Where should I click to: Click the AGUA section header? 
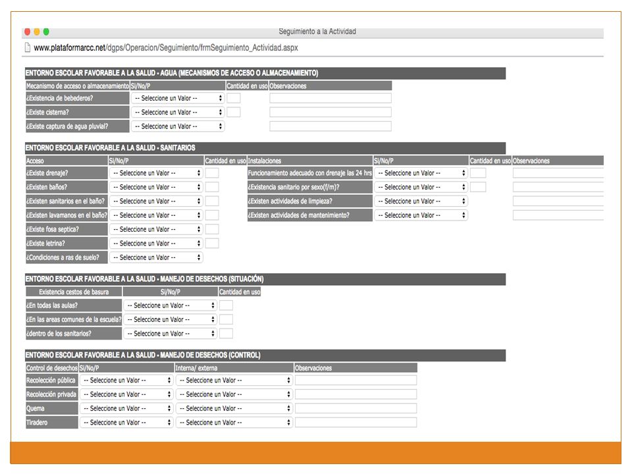pyautogui.click(x=265, y=73)
